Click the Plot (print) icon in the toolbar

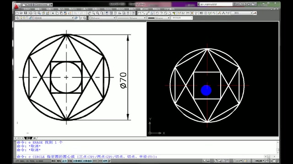[x=31, y=13]
